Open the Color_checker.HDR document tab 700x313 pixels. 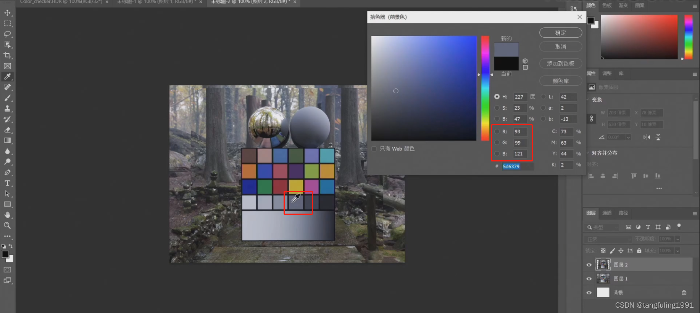point(61,2)
